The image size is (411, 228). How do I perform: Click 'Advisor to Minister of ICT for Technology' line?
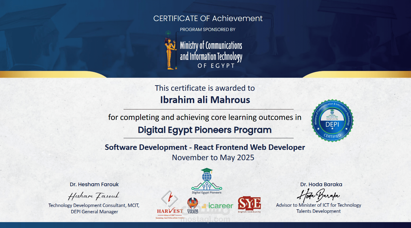(x=319, y=205)
